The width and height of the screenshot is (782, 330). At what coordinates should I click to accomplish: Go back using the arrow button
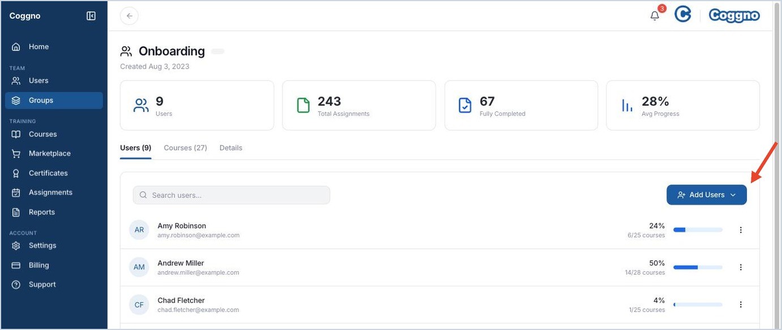tap(130, 16)
